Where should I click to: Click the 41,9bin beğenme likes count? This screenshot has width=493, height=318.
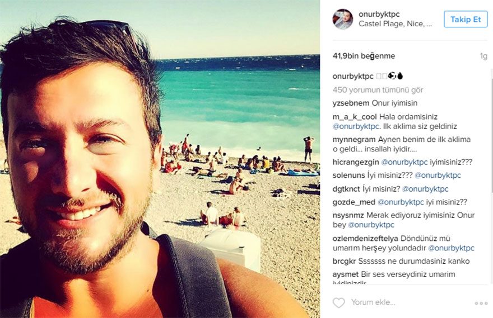click(364, 56)
